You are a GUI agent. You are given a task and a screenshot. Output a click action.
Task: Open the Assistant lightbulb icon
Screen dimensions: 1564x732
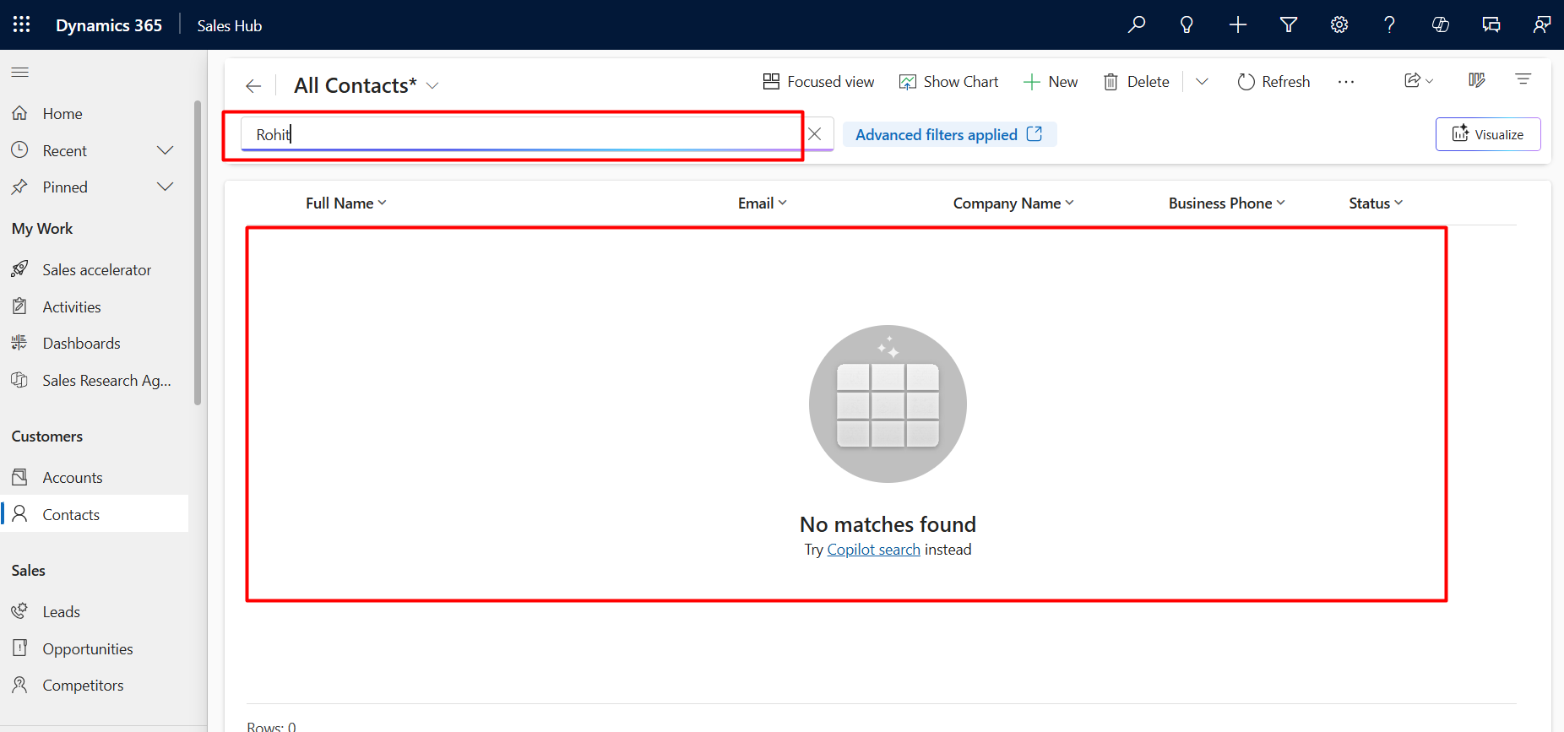pyautogui.click(x=1187, y=24)
